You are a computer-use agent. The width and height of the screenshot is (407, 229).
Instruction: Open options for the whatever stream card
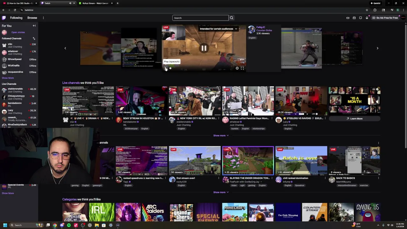[x=272, y=118]
